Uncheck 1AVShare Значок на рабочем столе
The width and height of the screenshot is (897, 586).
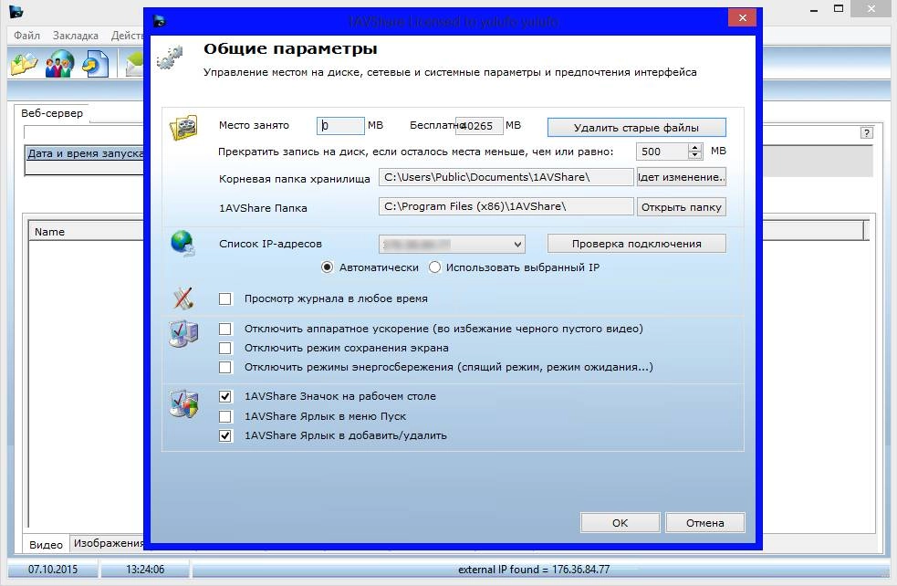pyautogui.click(x=225, y=396)
